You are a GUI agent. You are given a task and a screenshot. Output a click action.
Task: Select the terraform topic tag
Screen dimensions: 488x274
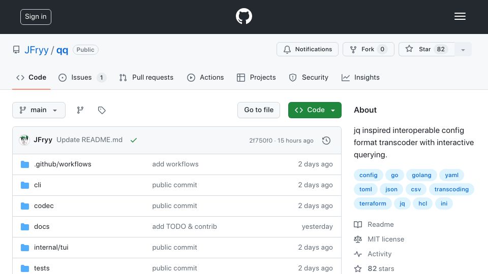(x=373, y=203)
